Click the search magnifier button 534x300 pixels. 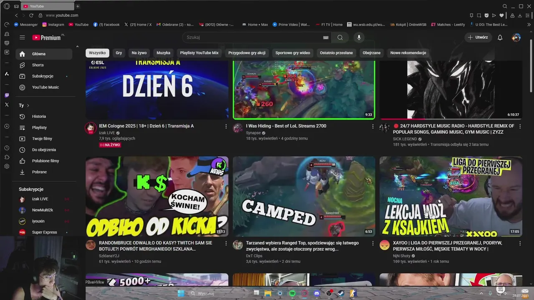[x=340, y=37]
